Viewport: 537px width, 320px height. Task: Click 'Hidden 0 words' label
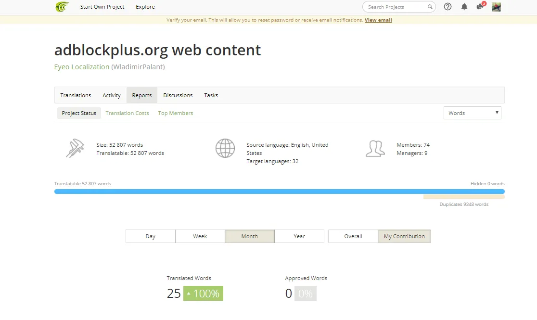487,184
